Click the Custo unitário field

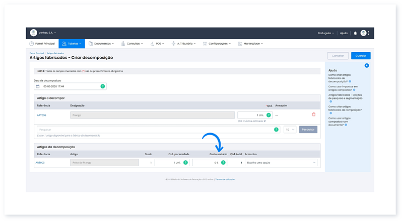[x=210, y=163]
